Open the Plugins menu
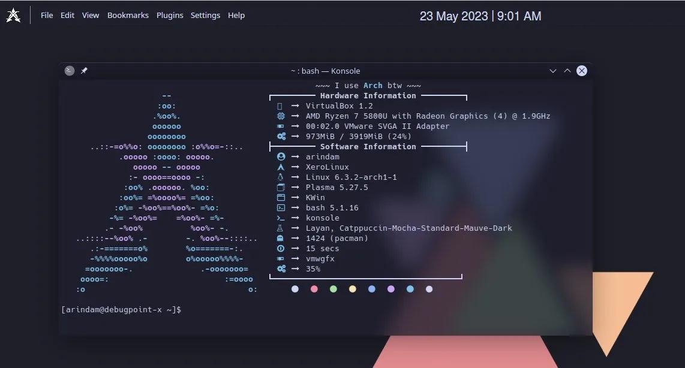This screenshot has width=685, height=368. (x=170, y=15)
